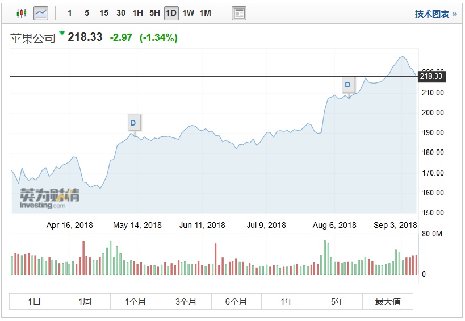The height and width of the screenshot is (321, 465).
Task: Select the line chart type icon
Action: 41,13
